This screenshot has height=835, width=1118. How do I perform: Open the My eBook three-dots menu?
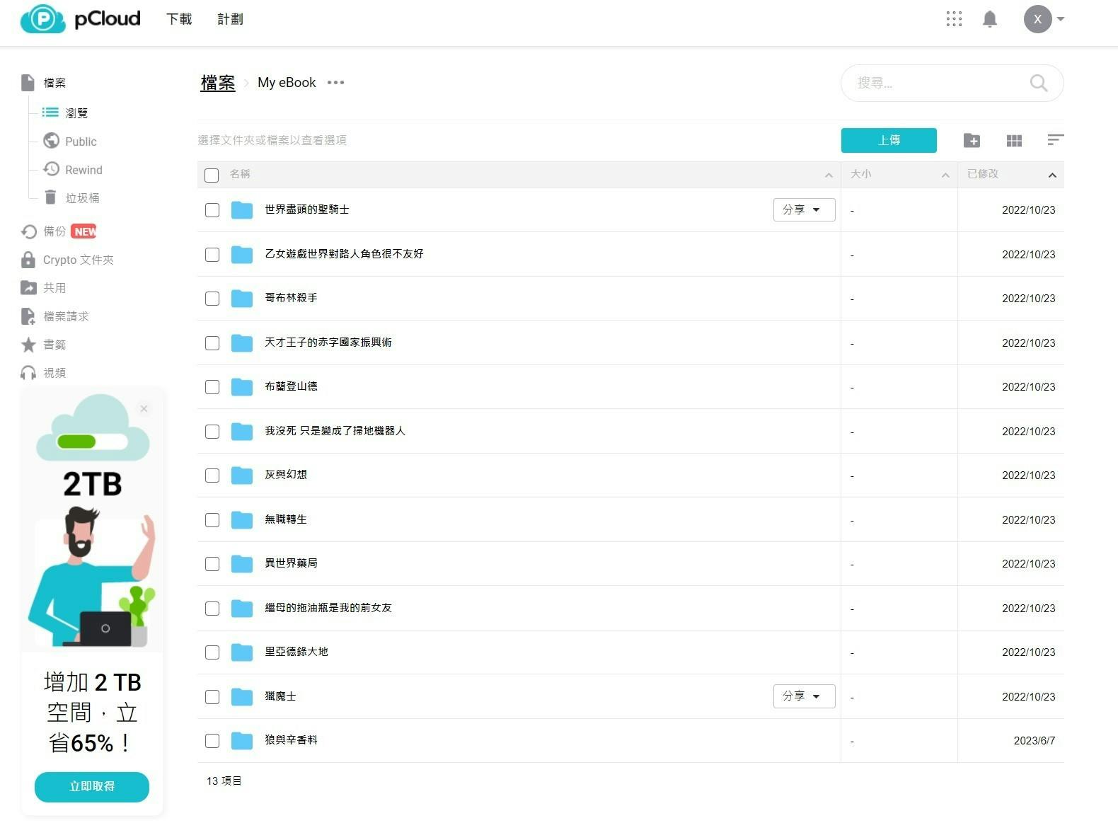[335, 83]
